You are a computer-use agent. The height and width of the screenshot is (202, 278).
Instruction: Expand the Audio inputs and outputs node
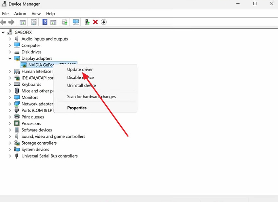click(x=10, y=39)
